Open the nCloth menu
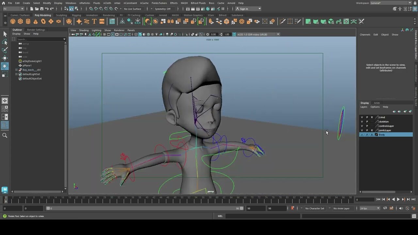 (107, 3)
